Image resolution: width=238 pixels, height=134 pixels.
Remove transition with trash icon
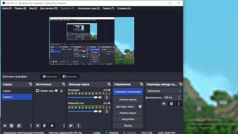(x=171, y=104)
